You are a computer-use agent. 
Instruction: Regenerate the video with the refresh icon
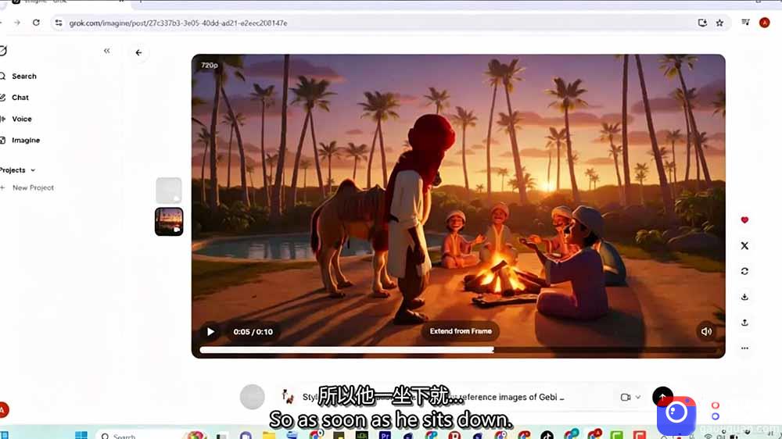click(x=744, y=271)
